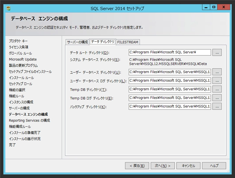Select サーバーの構成 step in sidebar
Screen dimensions: 235x178
[x=19, y=108]
